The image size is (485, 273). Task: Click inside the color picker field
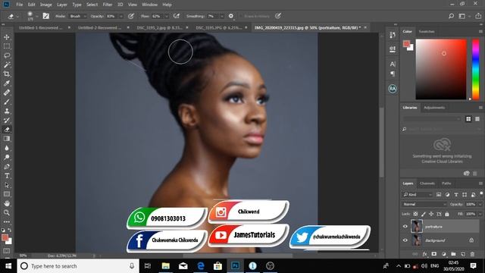coord(441,69)
